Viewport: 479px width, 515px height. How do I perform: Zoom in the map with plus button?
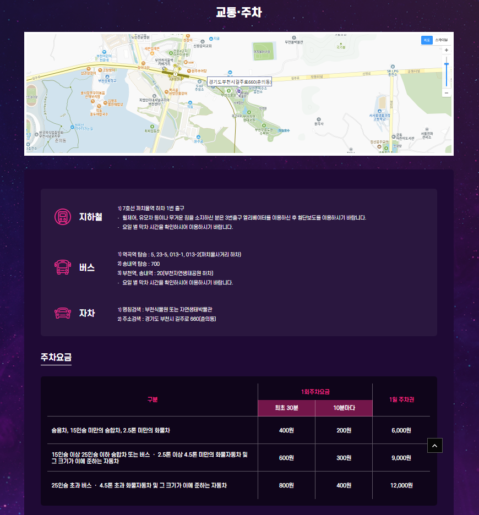[446, 50]
